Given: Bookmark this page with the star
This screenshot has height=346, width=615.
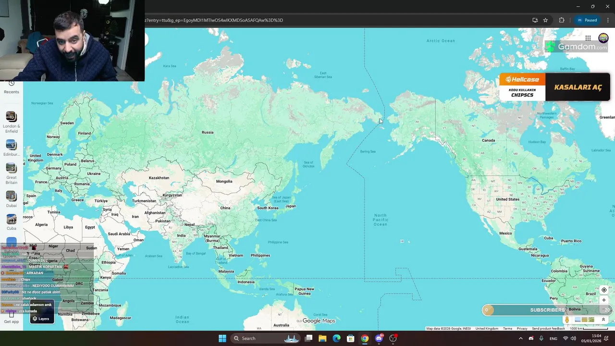Looking at the screenshot, I should click(x=545, y=20).
